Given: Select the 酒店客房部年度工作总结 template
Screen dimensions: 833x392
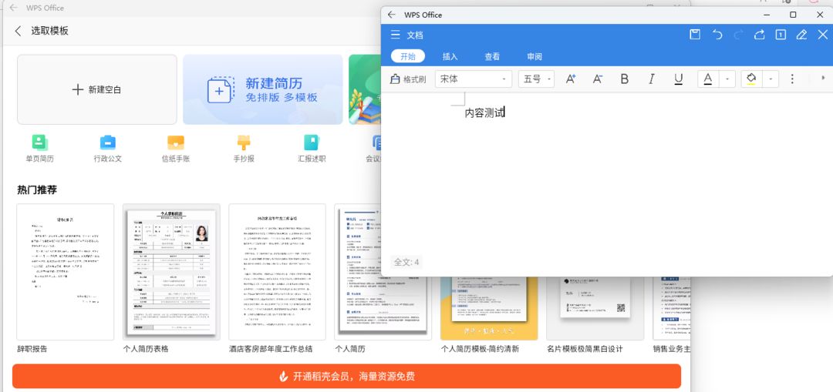Looking at the screenshot, I should (278, 272).
